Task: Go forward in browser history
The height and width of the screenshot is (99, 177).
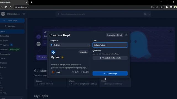Action: [2, 7]
